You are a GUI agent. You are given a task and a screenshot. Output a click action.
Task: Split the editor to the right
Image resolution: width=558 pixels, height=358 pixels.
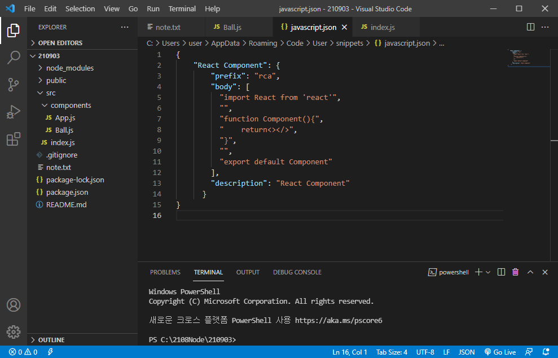(530, 27)
